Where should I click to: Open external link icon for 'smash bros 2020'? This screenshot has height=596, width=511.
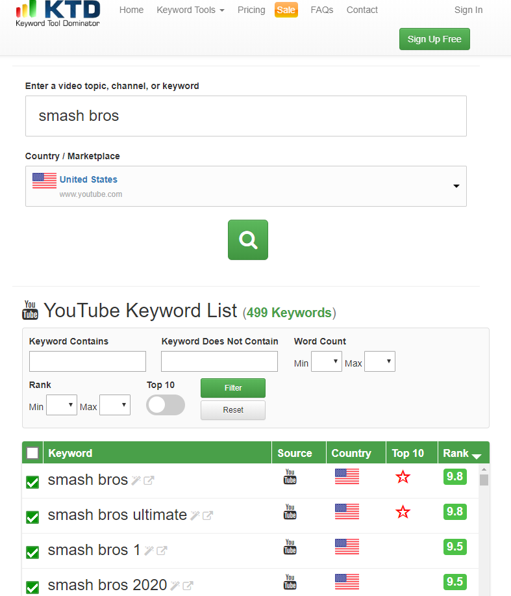188,586
